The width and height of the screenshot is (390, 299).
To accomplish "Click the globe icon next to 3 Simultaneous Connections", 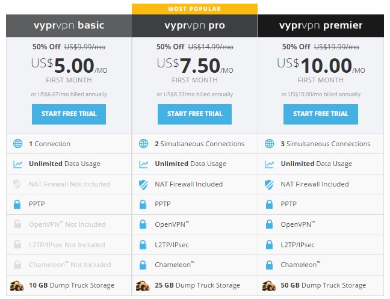I will point(270,144).
